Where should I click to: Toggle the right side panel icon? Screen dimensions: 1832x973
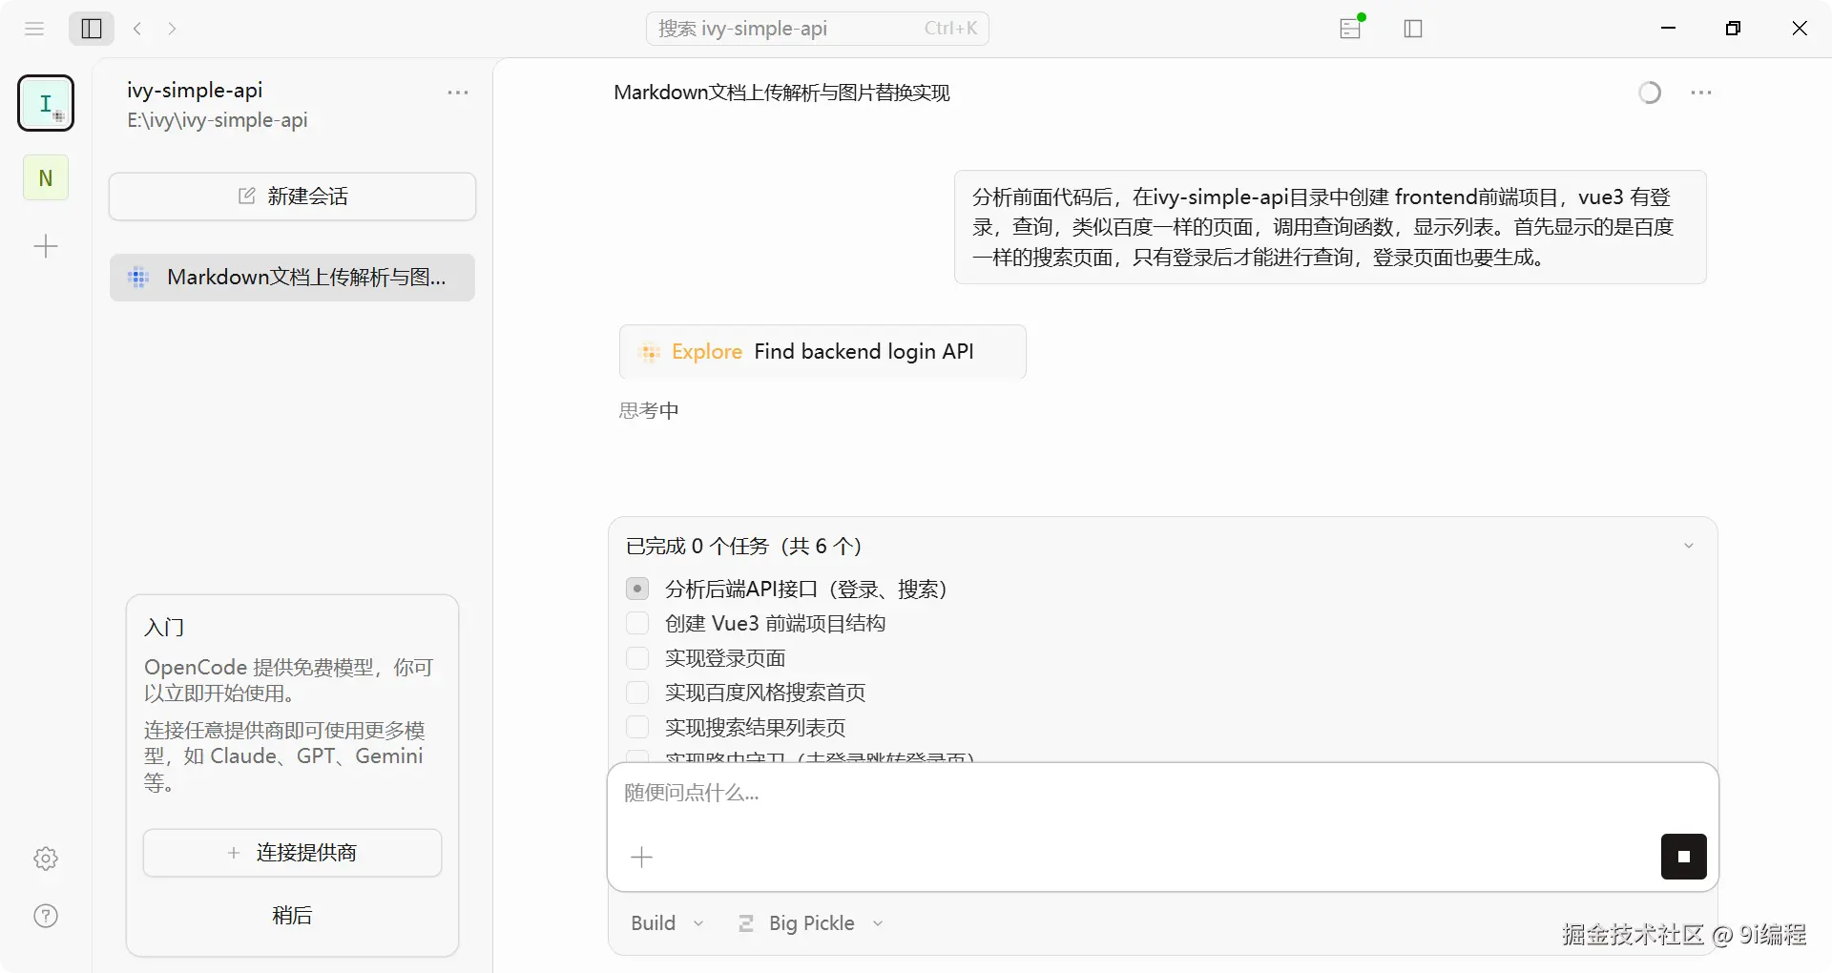(x=1413, y=29)
